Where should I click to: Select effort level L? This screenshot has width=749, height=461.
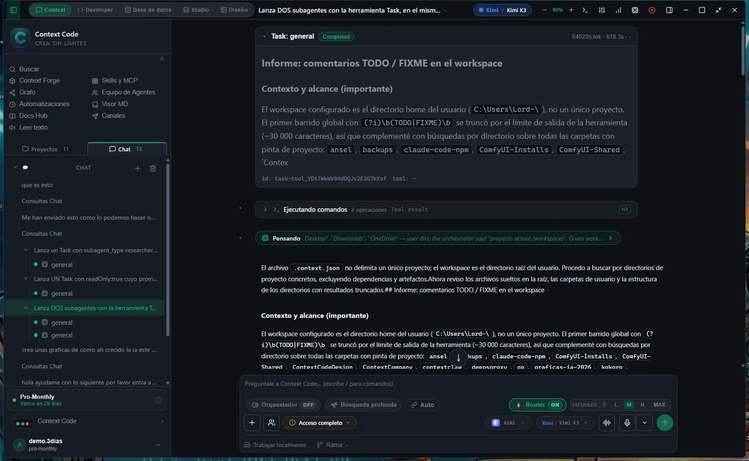(x=616, y=405)
